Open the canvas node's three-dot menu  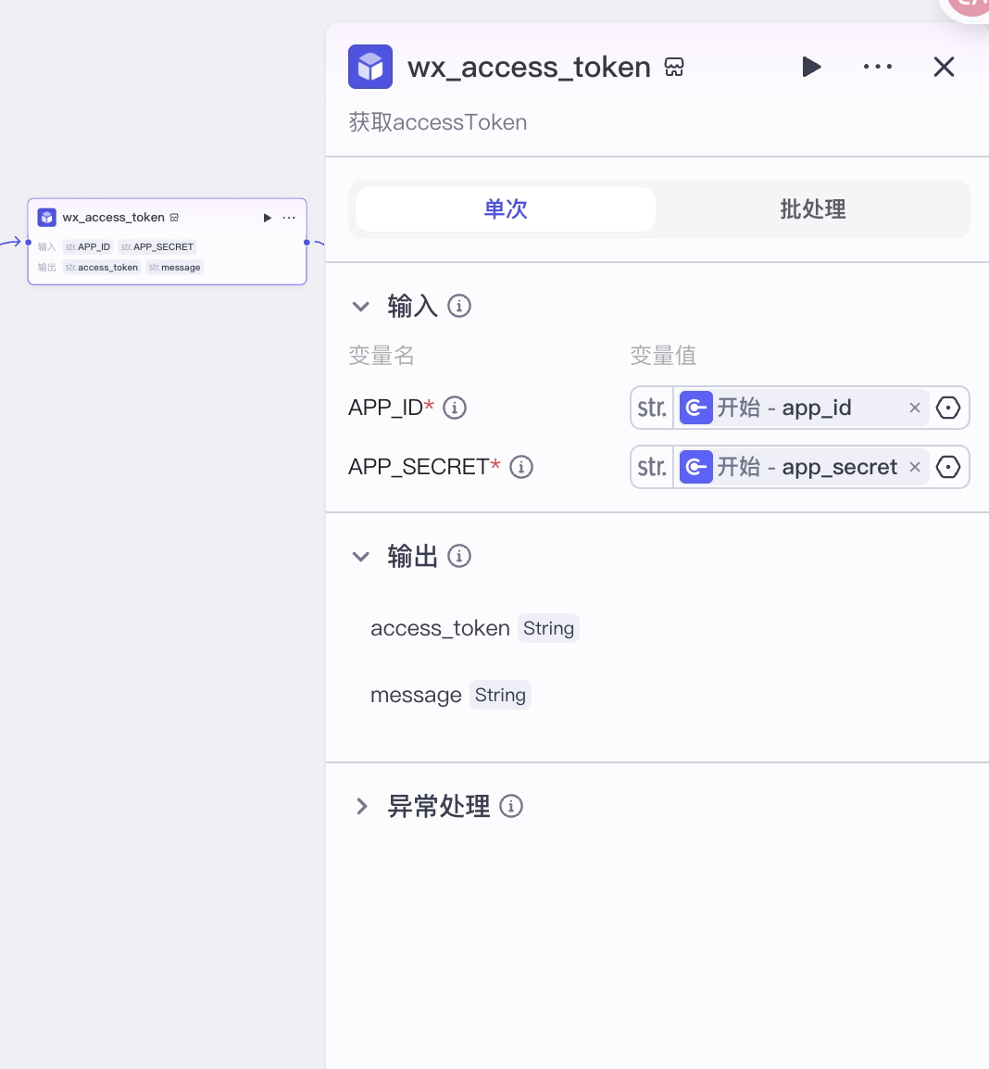(289, 218)
